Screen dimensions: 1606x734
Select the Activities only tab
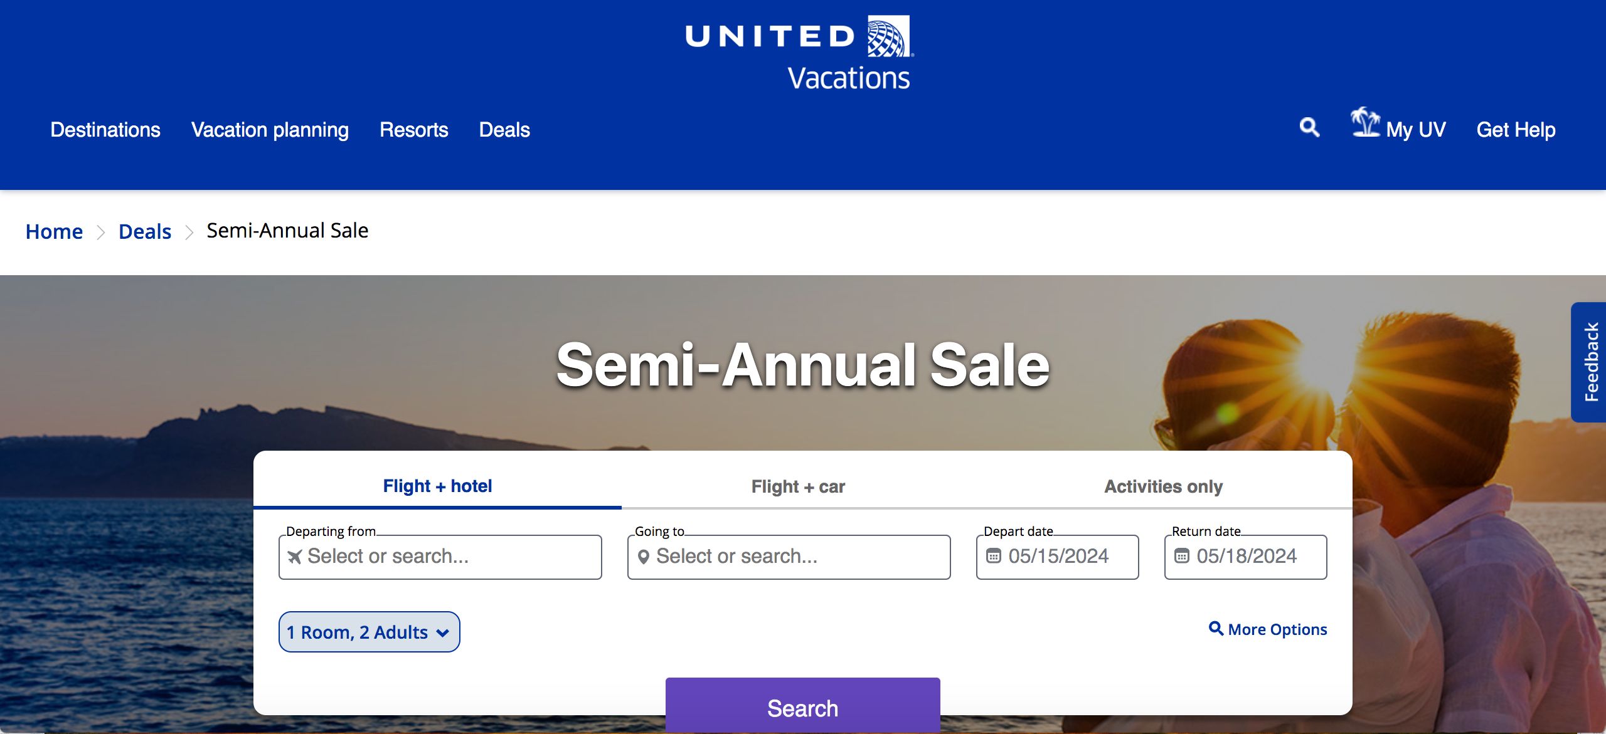1163,486
